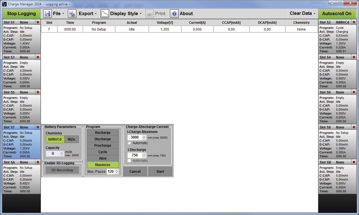Click inside the Capacity mAh field
Viewport: 359px width, 215px height.
(53, 154)
